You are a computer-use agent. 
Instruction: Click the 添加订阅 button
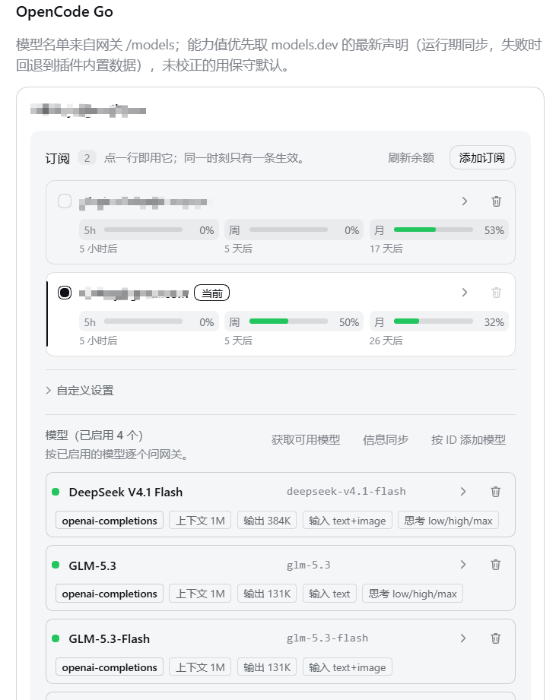tap(482, 157)
